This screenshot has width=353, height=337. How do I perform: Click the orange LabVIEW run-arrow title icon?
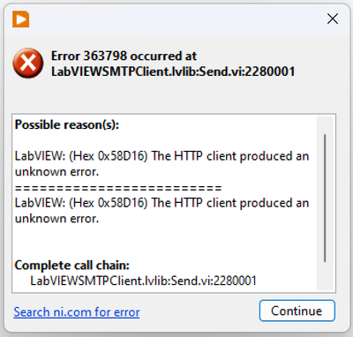click(20, 19)
